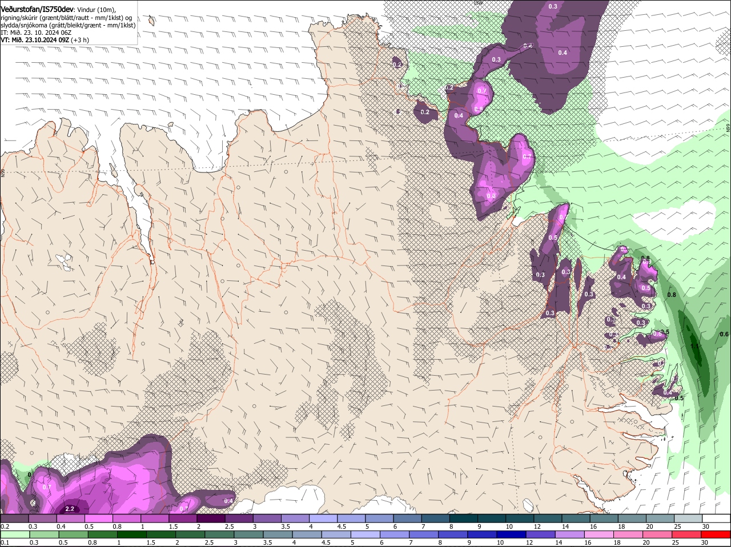
Task: Click the light blue swatch between 5 and 6 on lower scale
Action: 365,534
